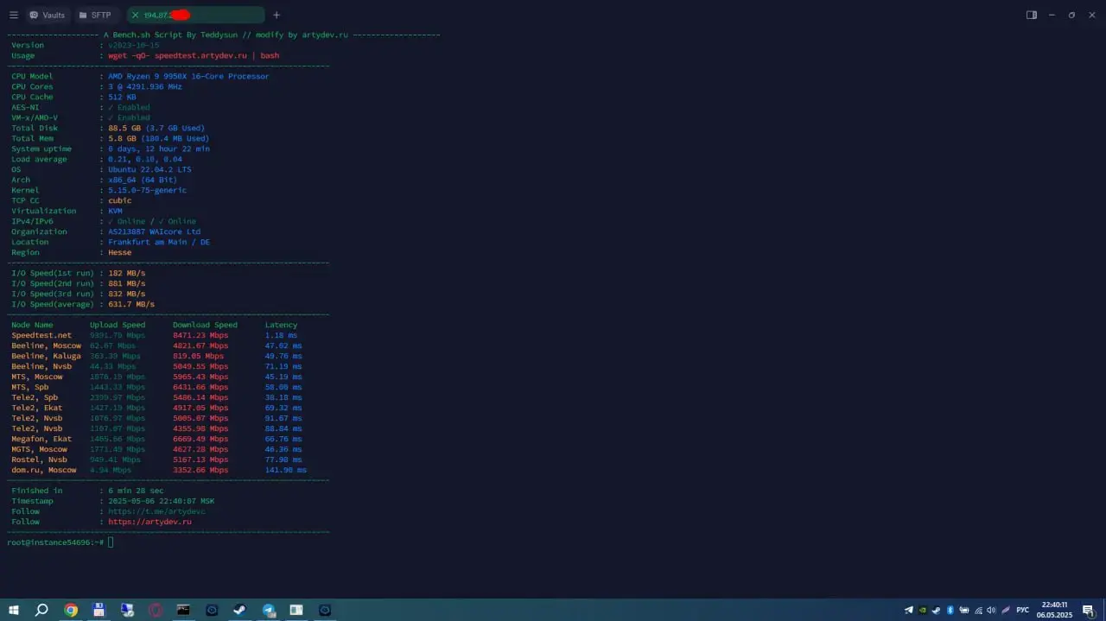The image size is (1106, 621).
Task: Open the volume speaker tray icon
Action: 991,610
